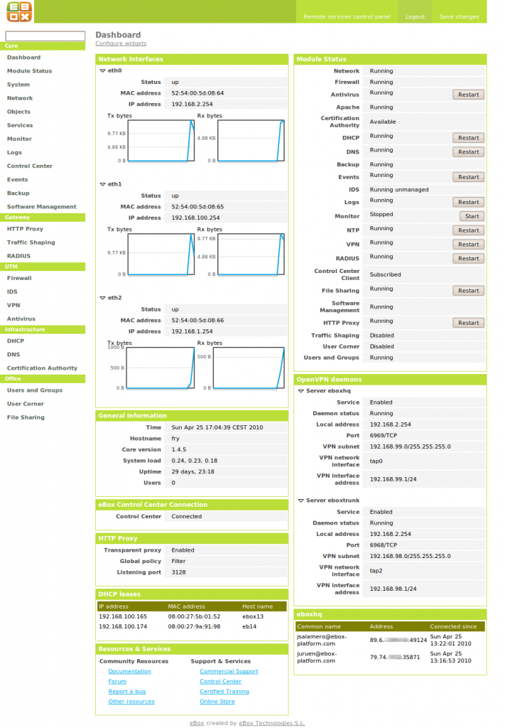The height and width of the screenshot is (728, 505).
Task: Open Remote services control panel
Action: tap(347, 16)
